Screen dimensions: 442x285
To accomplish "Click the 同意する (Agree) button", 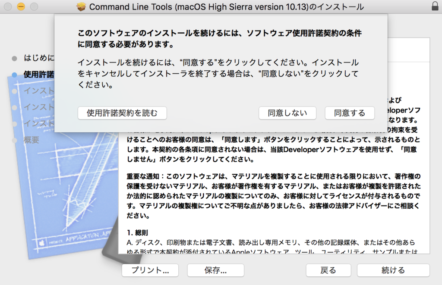I will (350, 113).
